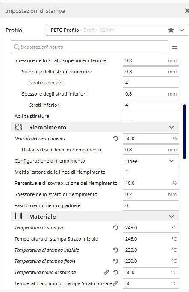Viewport: 189px width, 292px height.
Task: Collapse the Riempimento section
Action: [x=171, y=127]
